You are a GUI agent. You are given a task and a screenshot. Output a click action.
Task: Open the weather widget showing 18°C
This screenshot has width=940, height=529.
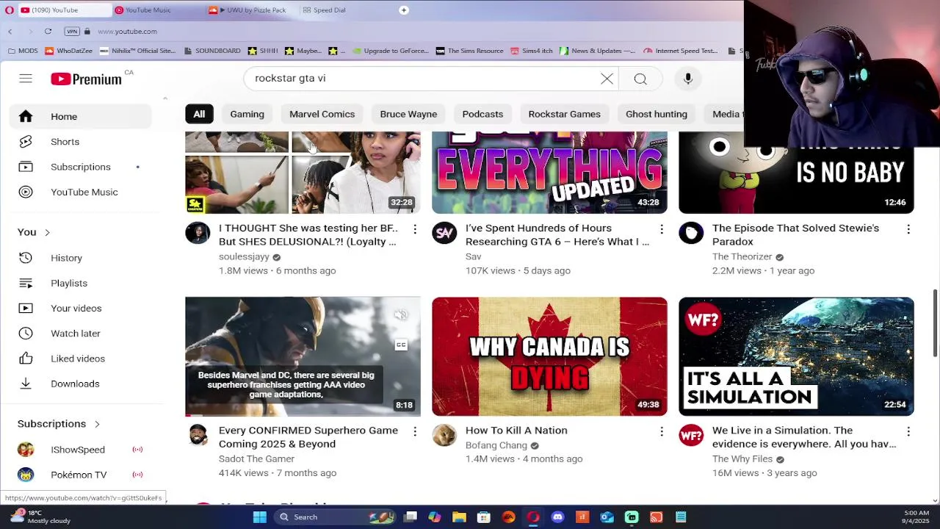pos(40,517)
